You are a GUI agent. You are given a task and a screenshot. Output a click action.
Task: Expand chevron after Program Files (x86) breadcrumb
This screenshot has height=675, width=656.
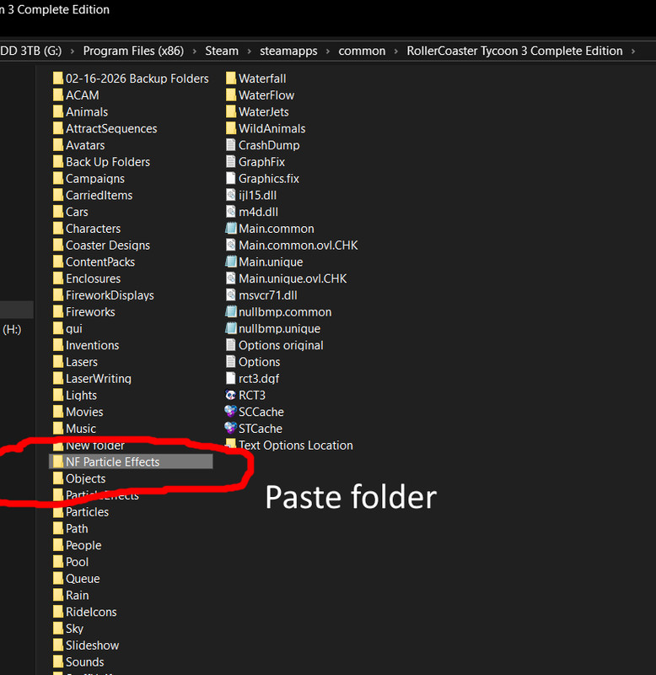[195, 51]
